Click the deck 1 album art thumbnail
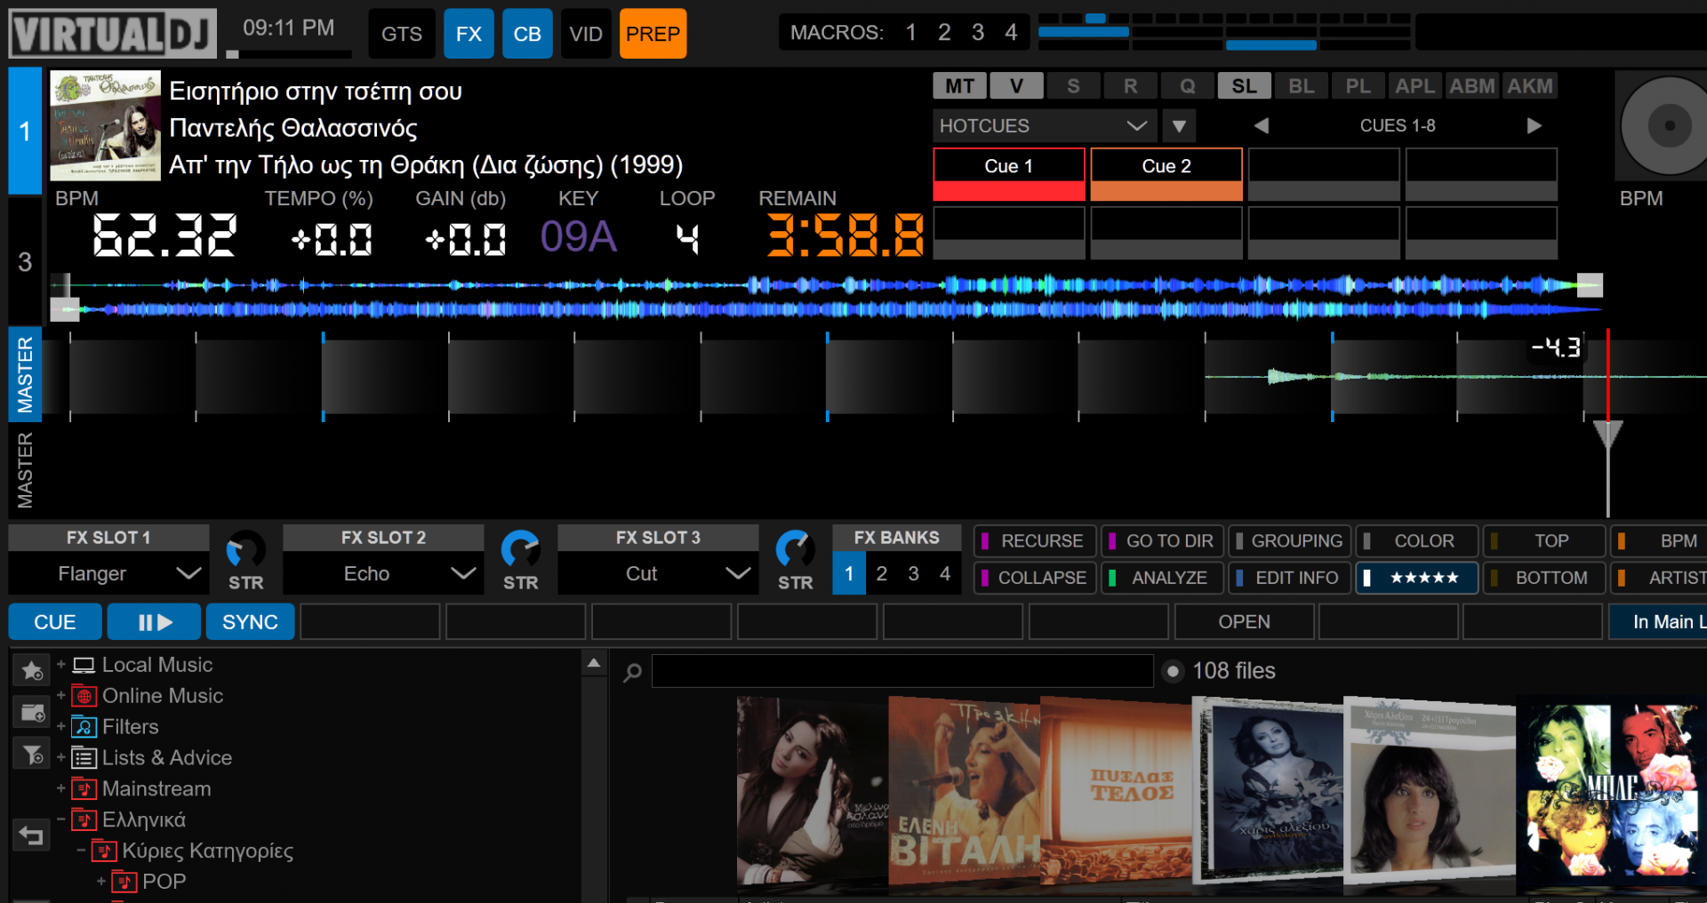This screenshot has height=903, width=1707. [105, 126]
